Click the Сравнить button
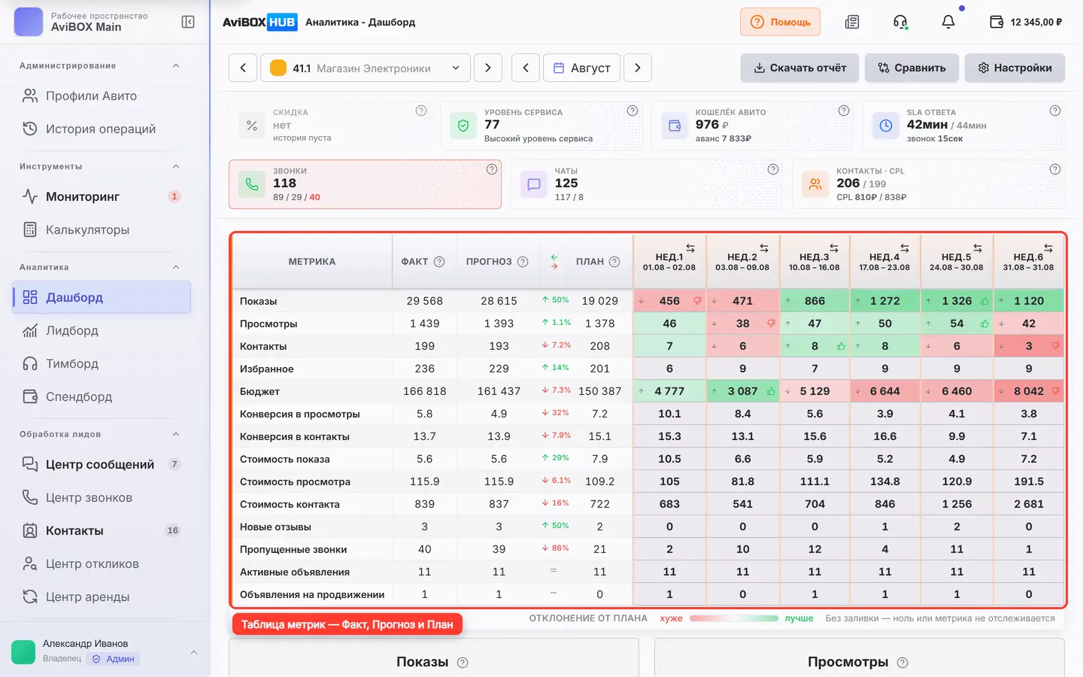 point(912,68)
